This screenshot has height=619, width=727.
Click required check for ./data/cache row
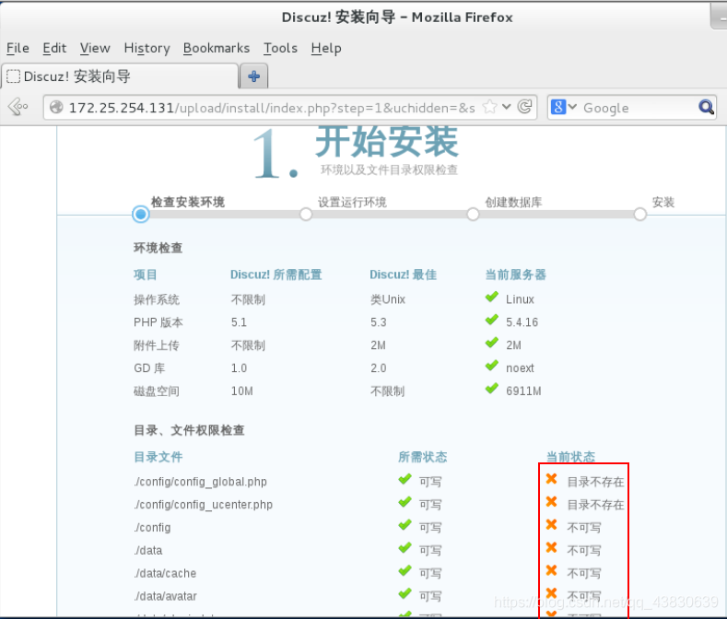(x=405, y=571)
